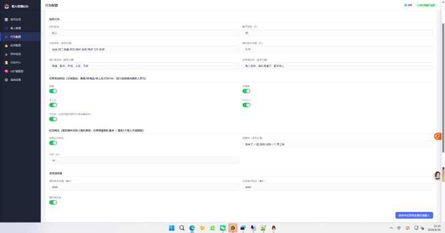
Task: Toggle the 刷星 switch off
Action: (x=53, y=91)
